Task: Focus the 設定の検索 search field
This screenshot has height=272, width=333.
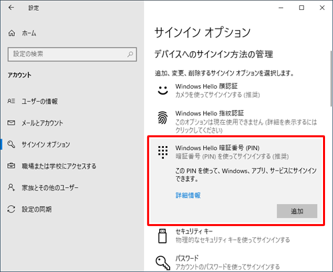Action: (x=72, y=54)
